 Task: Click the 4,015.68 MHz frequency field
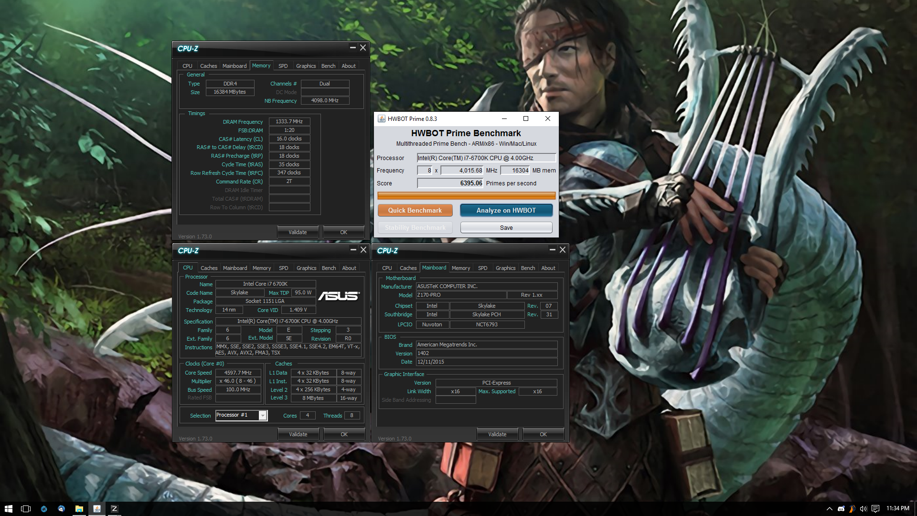[462, 171]
